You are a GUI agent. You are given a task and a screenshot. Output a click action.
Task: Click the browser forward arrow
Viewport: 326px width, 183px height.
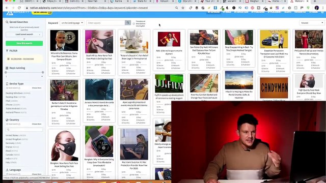tap(13, 8)
